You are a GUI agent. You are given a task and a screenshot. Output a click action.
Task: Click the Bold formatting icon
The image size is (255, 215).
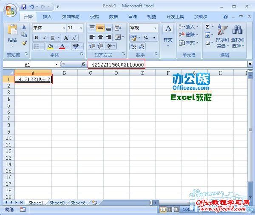point(36,38)
